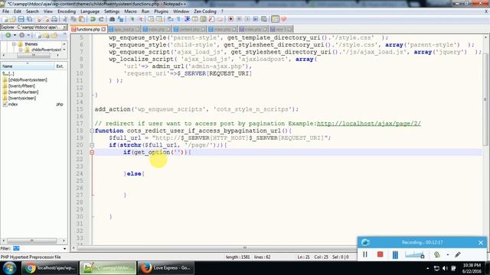The height and width of the screenshot is (275, 490).
Task: Close the functions.php tab
Action: coord(103,29)
